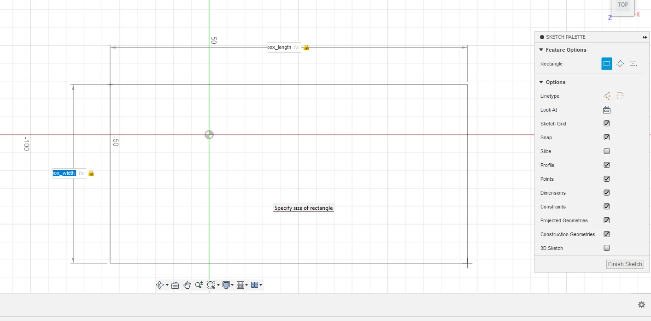Click the box_width dimension input field
This screenshot has height=321, width=651.
click(69, 173)
